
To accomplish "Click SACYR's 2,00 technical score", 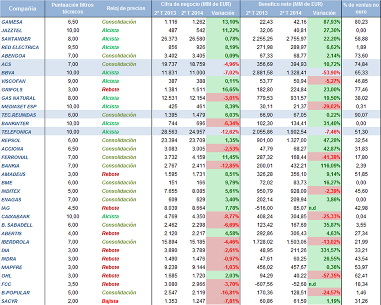I will point(73,301).
